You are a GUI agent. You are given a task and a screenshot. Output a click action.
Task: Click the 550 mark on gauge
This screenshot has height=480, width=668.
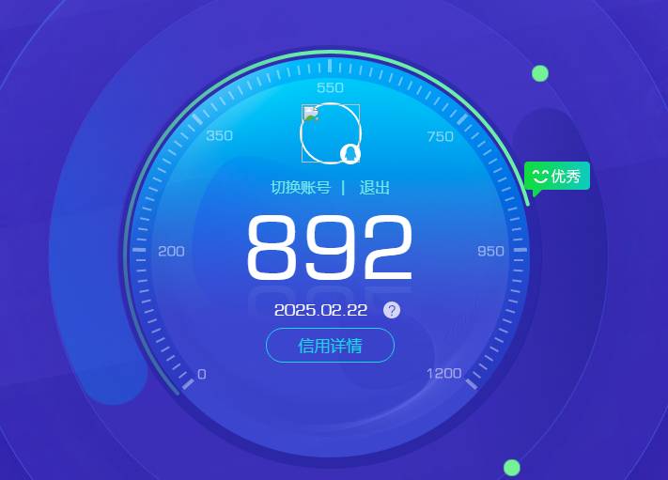pyautogui.click(x=330, y=87)
